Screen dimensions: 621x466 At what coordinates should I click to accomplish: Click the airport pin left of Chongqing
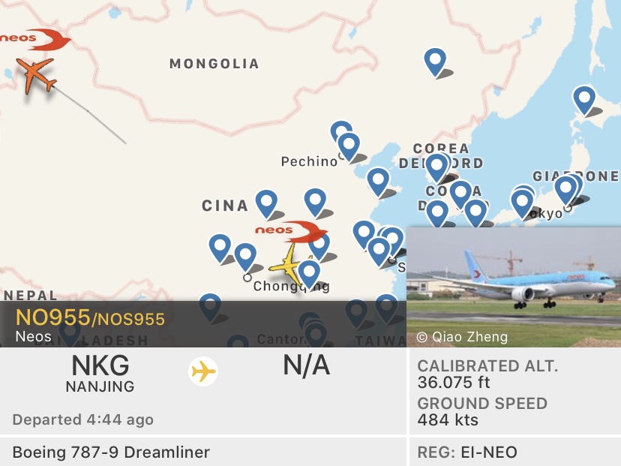245,257
